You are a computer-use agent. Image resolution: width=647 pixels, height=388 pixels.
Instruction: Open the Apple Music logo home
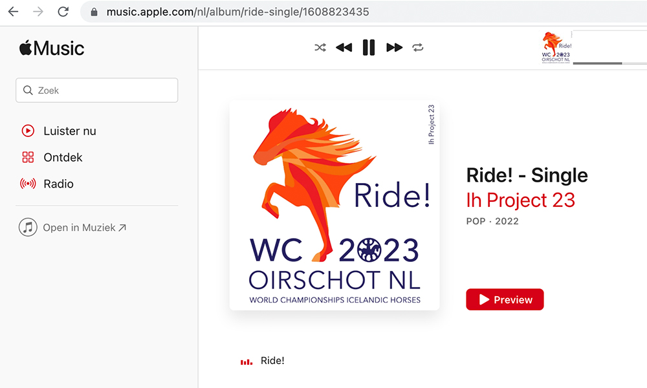(52, 48)
